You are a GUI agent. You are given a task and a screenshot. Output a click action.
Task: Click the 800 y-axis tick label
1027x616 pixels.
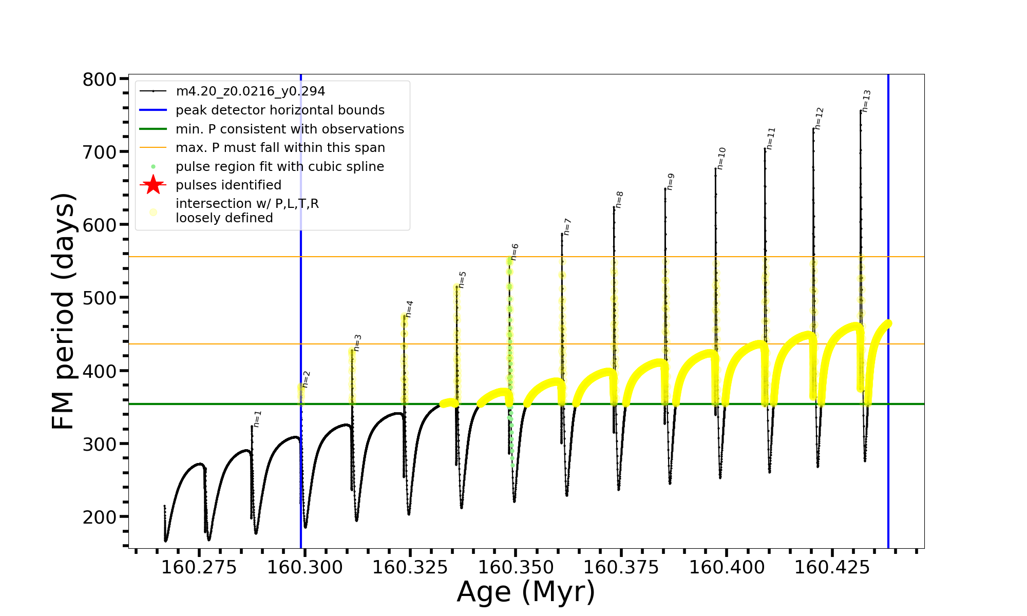coord(100,80)
